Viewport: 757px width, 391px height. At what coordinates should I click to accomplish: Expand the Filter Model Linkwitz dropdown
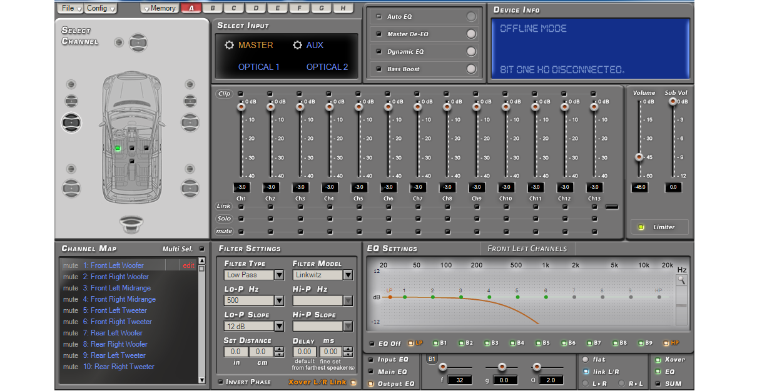[x=347, y=275]
